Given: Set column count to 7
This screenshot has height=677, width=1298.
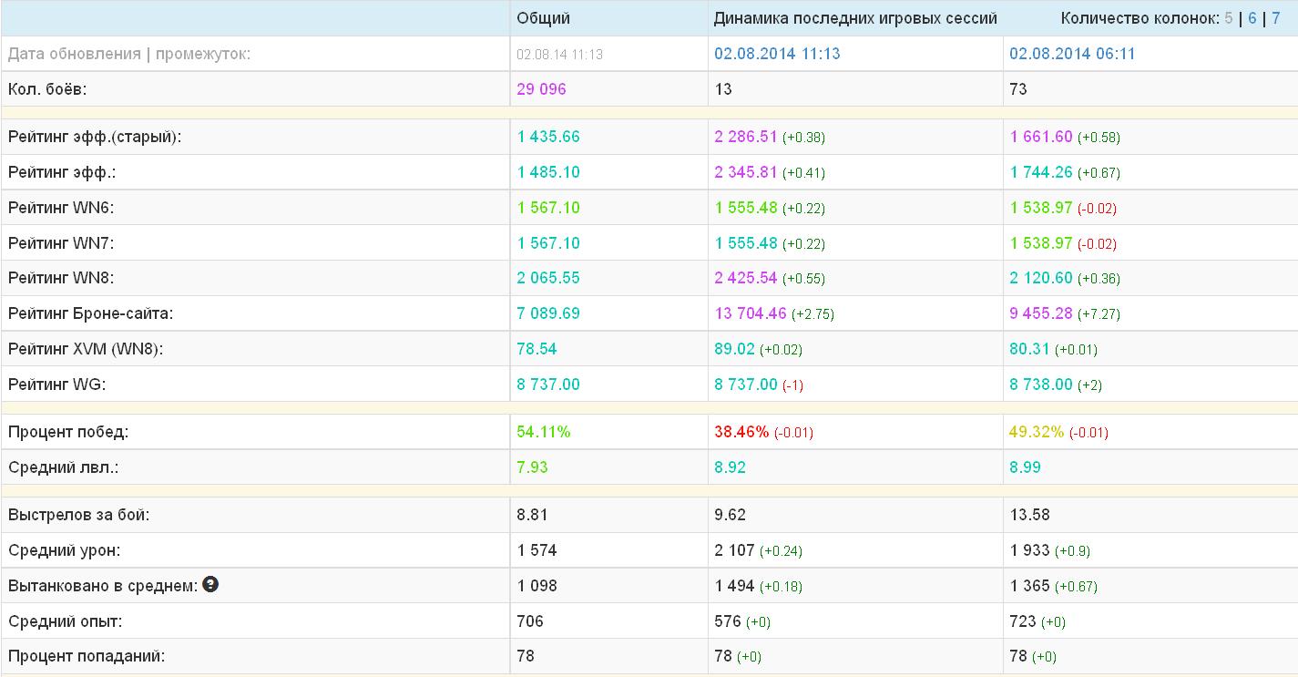Looking at the screenshot, I should tap(1276, 18).
